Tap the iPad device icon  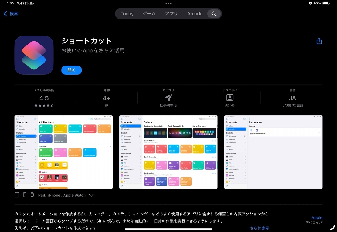coord(17,195)
